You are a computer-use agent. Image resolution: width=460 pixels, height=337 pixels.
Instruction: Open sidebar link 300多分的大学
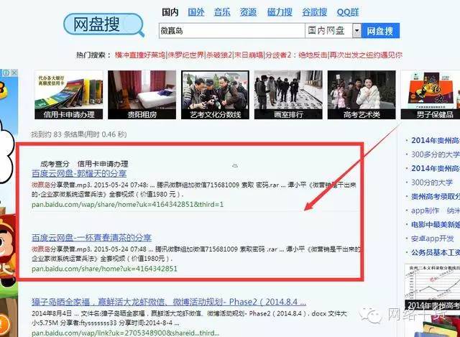coord(436,154)
